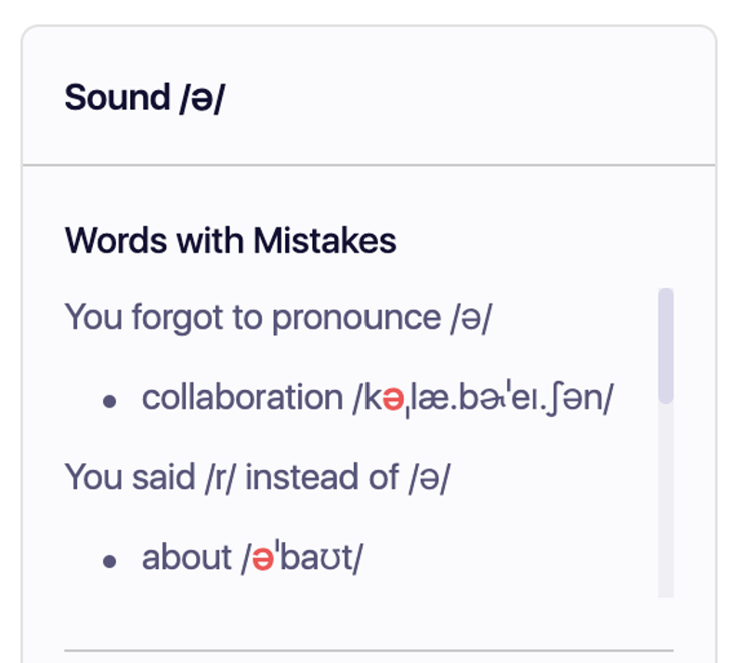This screenshot has width=730, height=663.
Task: Click the /ə/ symbol in the header
Action: coord(202,97)
